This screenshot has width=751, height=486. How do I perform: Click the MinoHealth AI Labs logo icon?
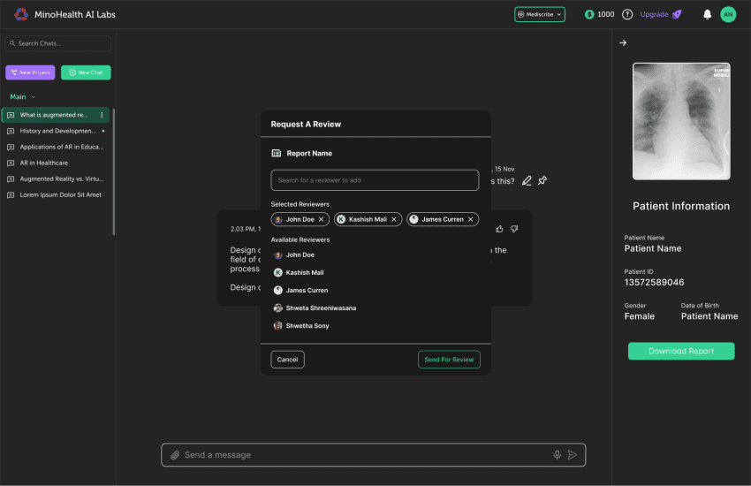pos(21,14)
